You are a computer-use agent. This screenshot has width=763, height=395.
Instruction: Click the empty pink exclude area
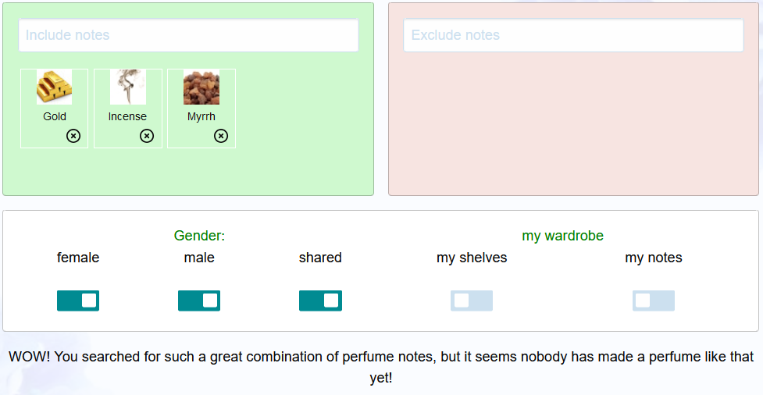573,125
